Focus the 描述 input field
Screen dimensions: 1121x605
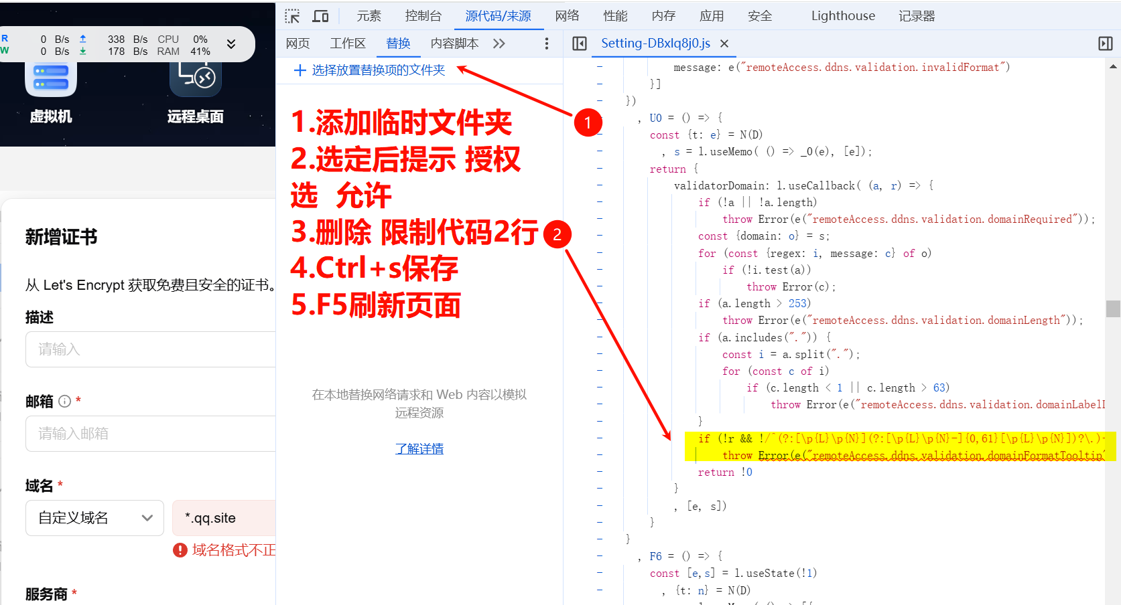point(151,349)
